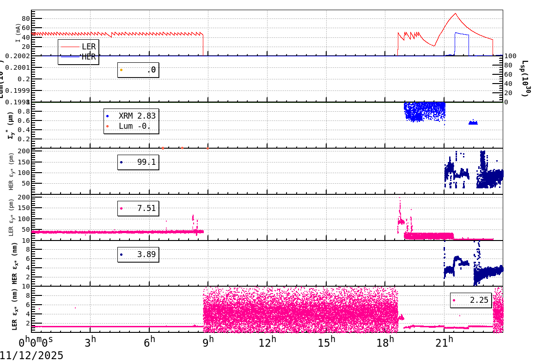Select the red LER line sample in legend
This screenshot has width=536, height=361.
70,47
